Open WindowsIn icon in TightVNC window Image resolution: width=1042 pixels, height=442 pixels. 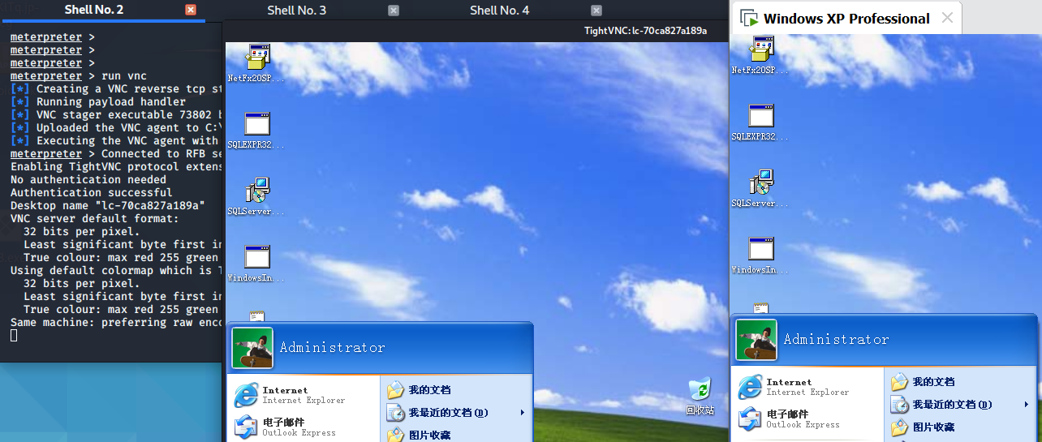[256, 264]
